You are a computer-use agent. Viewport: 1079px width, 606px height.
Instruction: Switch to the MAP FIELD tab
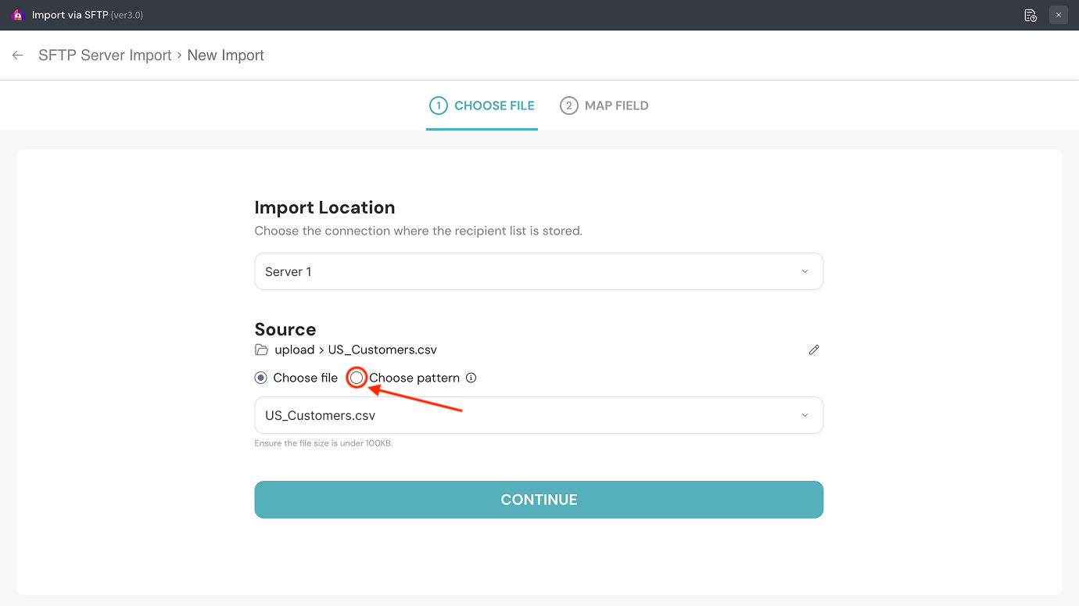tap(616, 106)
